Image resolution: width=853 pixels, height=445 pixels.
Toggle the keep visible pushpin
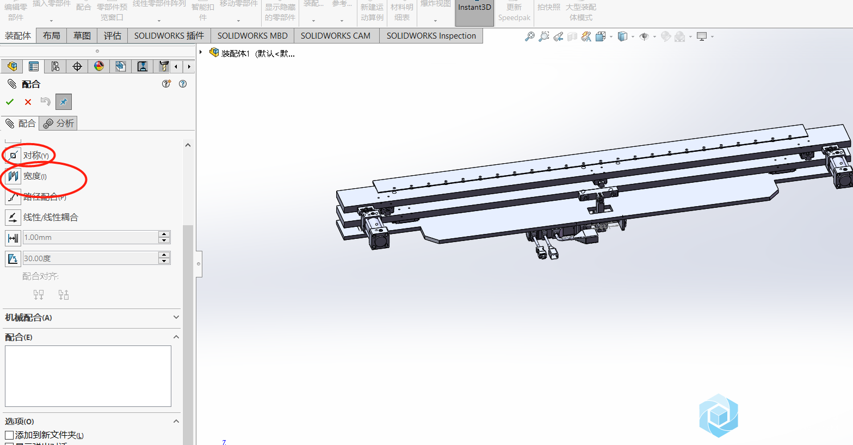(x=64, y=102)
